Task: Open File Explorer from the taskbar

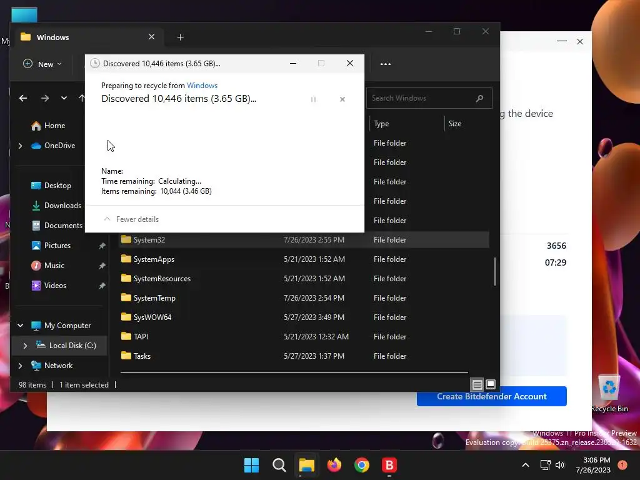Action: tap(306, 465)
